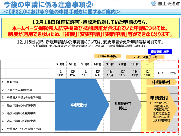Click the large orange 申請受付 arrow with note

tap(162, 109)
